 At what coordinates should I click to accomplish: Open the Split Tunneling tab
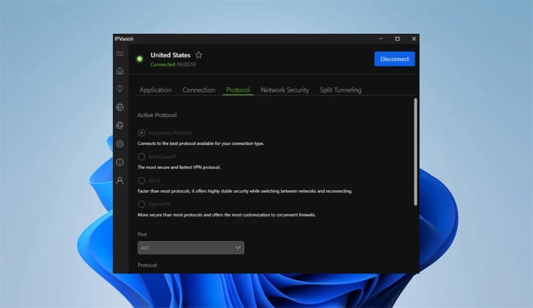point(340,90)
